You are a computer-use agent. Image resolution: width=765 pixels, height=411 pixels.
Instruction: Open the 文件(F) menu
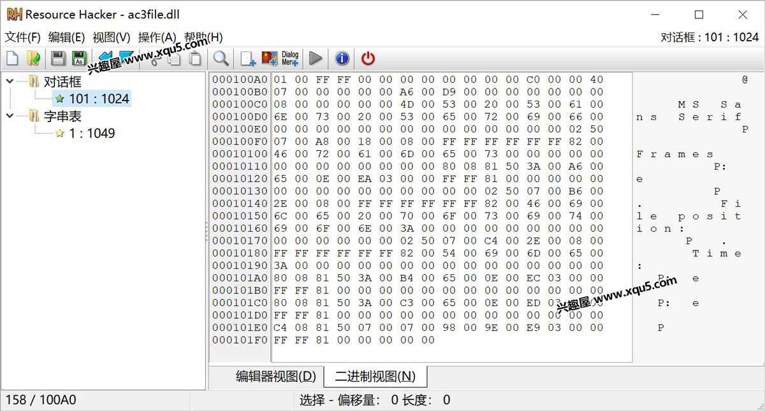click(x=23, y=38)
